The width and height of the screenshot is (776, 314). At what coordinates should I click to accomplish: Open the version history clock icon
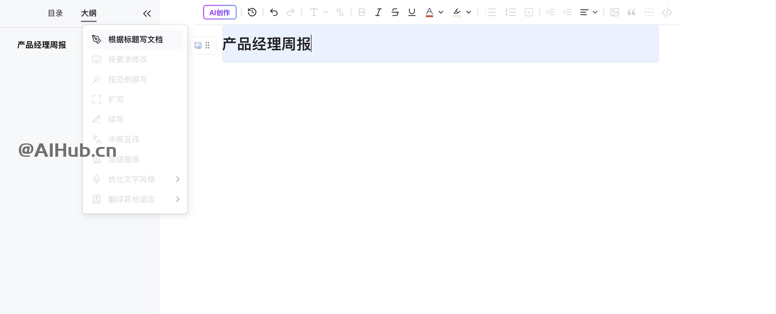tap(252, 12)
